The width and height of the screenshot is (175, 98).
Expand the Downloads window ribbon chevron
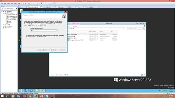click(x=142, y=26)
